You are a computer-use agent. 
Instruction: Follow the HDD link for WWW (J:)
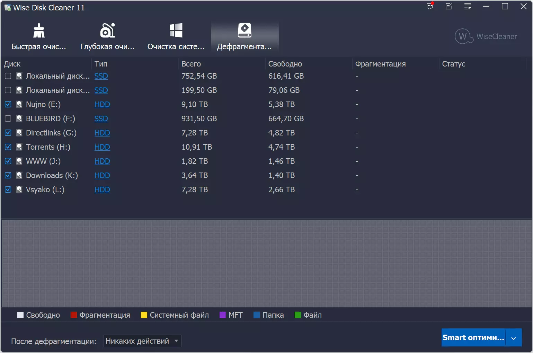pyautogui.click(x=102, y=161)
